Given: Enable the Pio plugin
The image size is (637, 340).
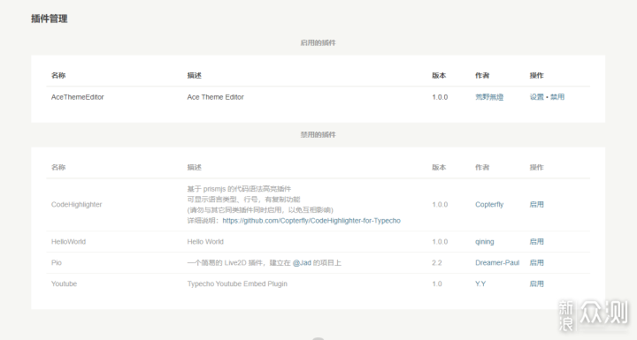Looking at the screenshot, I should pos(536,263).
